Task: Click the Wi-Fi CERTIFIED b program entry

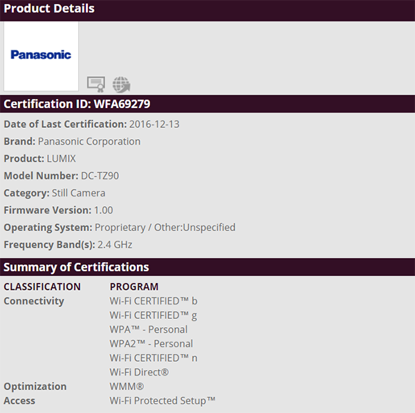Action: [154, 301]
